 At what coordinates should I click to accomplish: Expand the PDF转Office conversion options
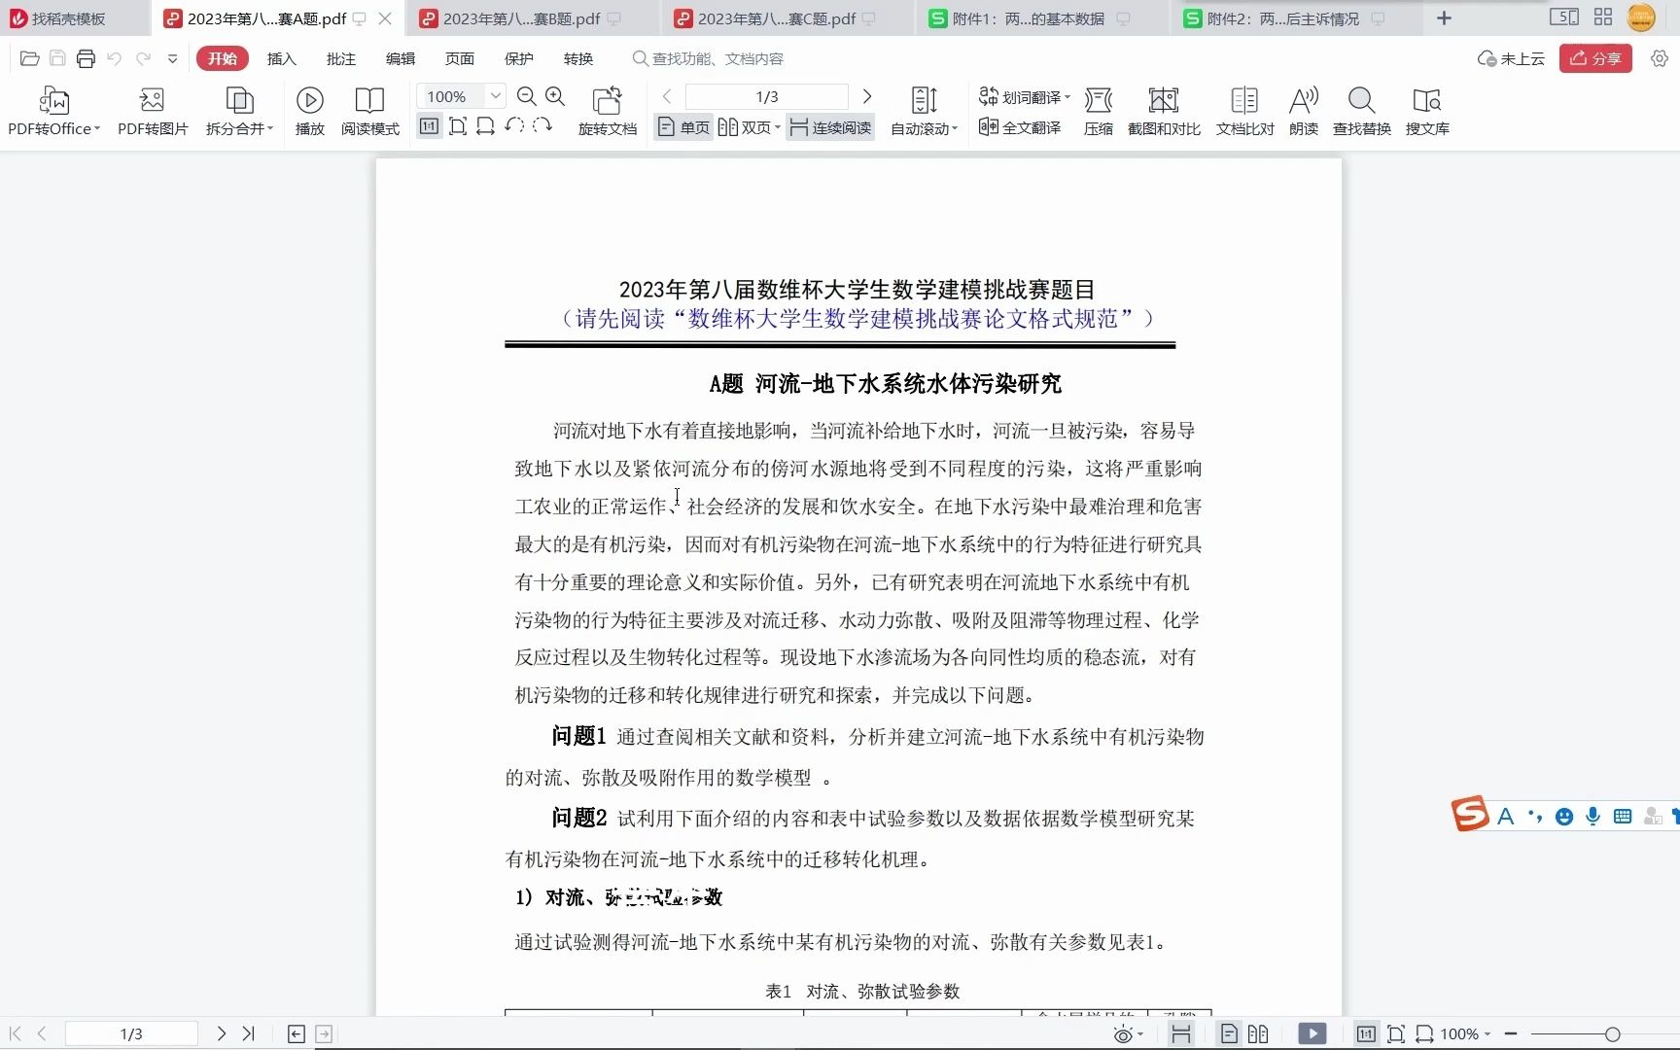click(x=53, y=110)
